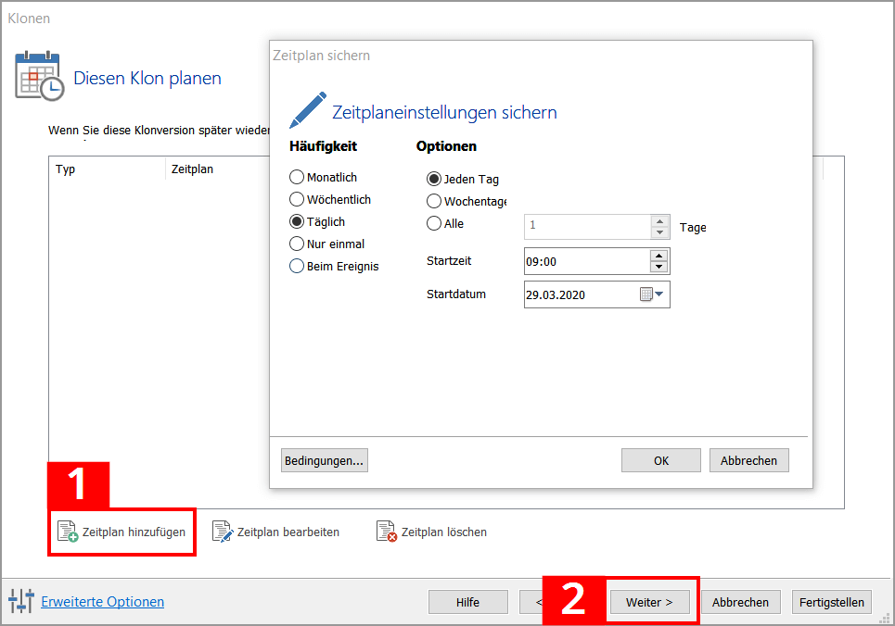895x626 pixels.
Task: Increase the Startzeit with the up arrow
Action: [x=659, y=256]
